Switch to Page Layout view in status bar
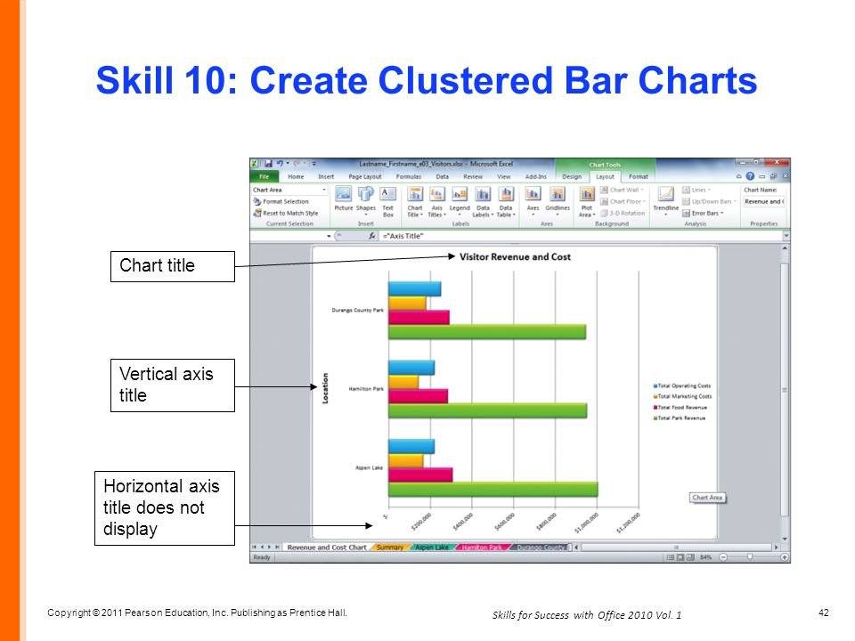Screen dimensions: 855x641 (x=680, y=557)
